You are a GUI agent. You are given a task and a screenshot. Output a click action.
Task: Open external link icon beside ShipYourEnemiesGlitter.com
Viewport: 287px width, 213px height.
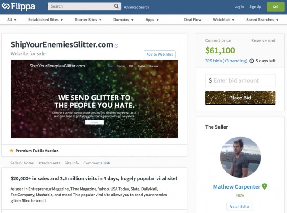pyautogui.click(x=116, y=46)
